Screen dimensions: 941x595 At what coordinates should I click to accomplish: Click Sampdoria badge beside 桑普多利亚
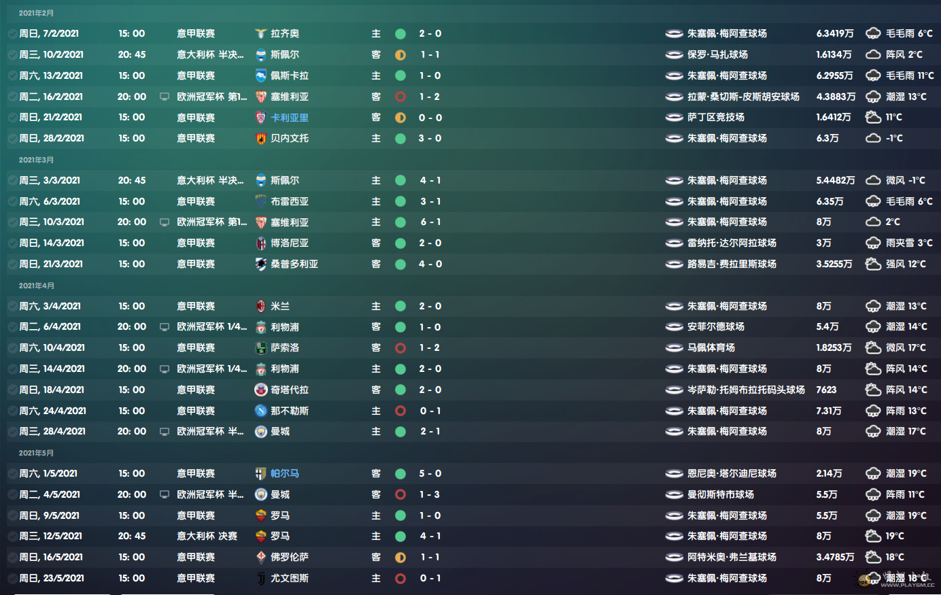[x=260, y=264]
